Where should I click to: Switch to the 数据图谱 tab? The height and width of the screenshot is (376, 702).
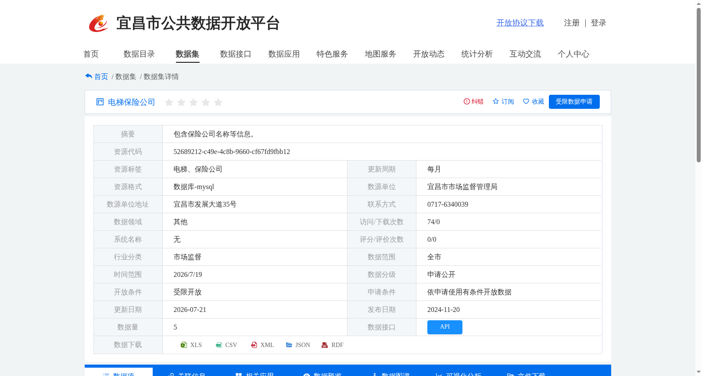[x=390, y=373]
